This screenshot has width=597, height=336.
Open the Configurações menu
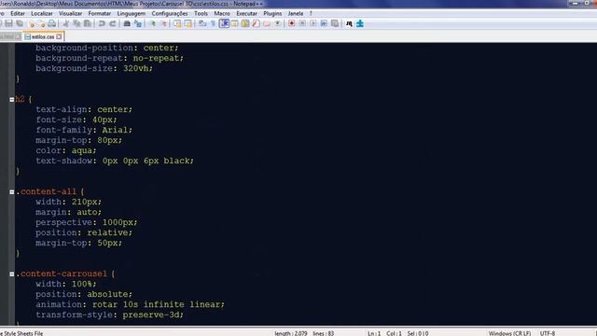[x=170, y=13]
